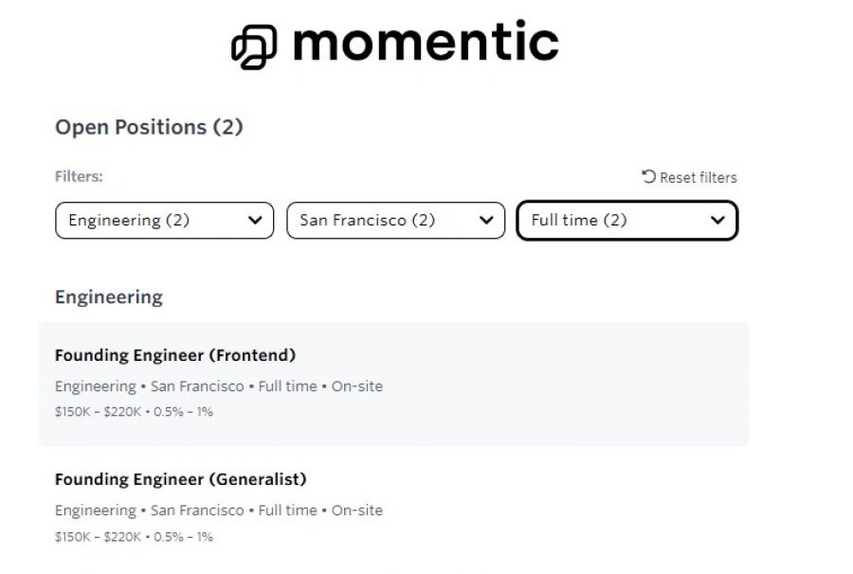Click the chevron on the Engineering filter
The width and height of the screenshot is (853, 574).
point(253,221)
